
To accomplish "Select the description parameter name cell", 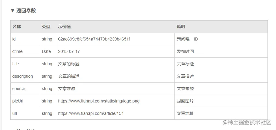I will coord(22,76).
